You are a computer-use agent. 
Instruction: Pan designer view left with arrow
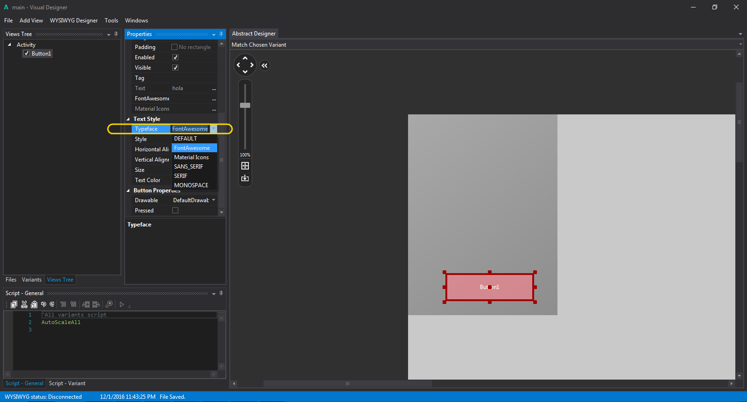tap(238, 65)
